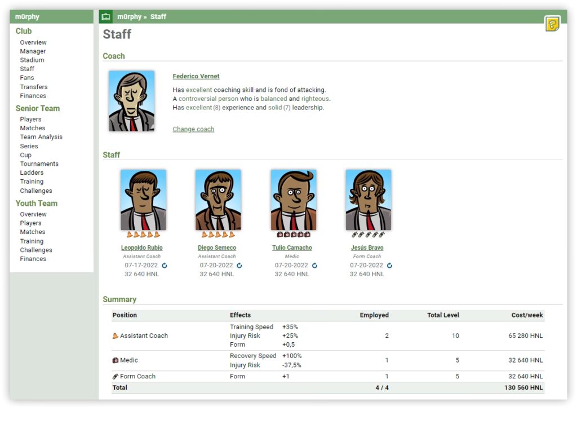Viewport: 577px width, 424px height.
Task: Click renew icon beside Jesús Bravo's date
Action: pyautogui.click(x=389, y=265)
